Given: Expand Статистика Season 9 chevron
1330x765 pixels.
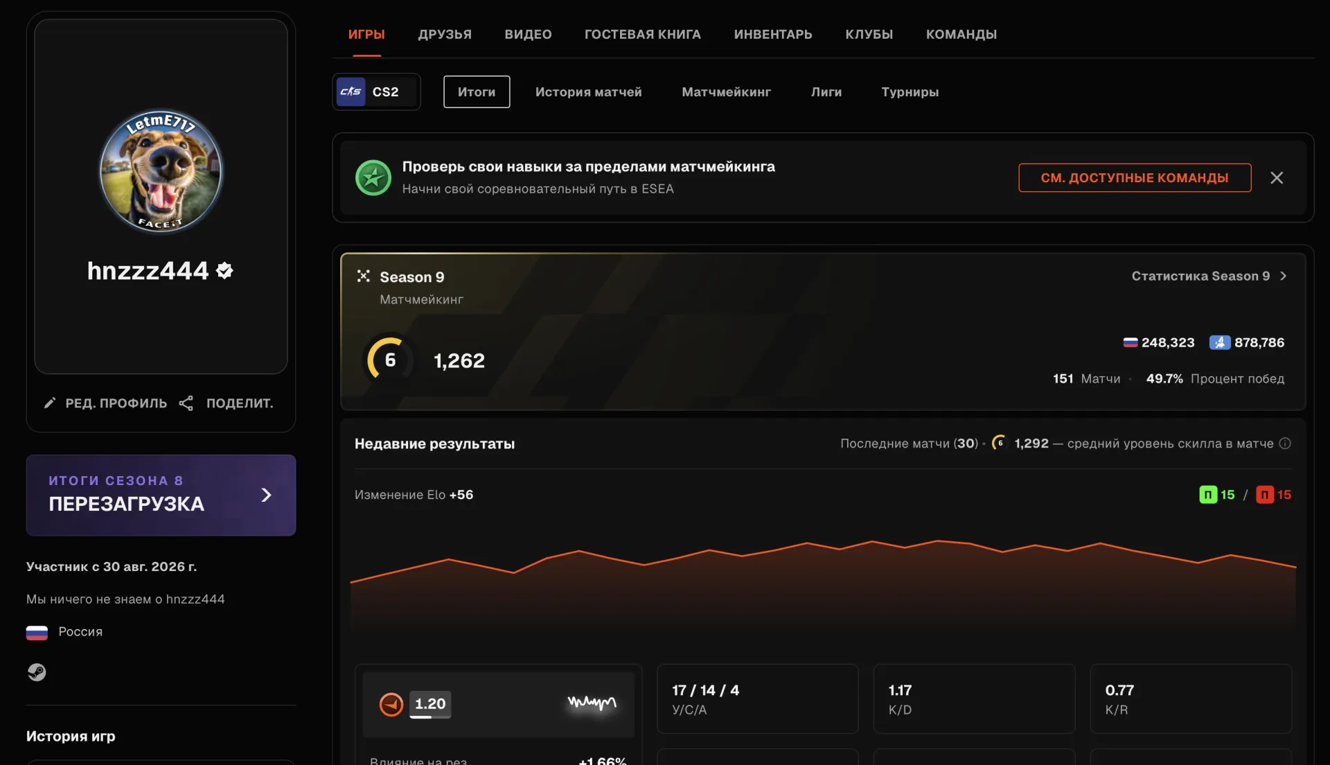Looking at the screenshot, I should click(x=1284, y=276).
